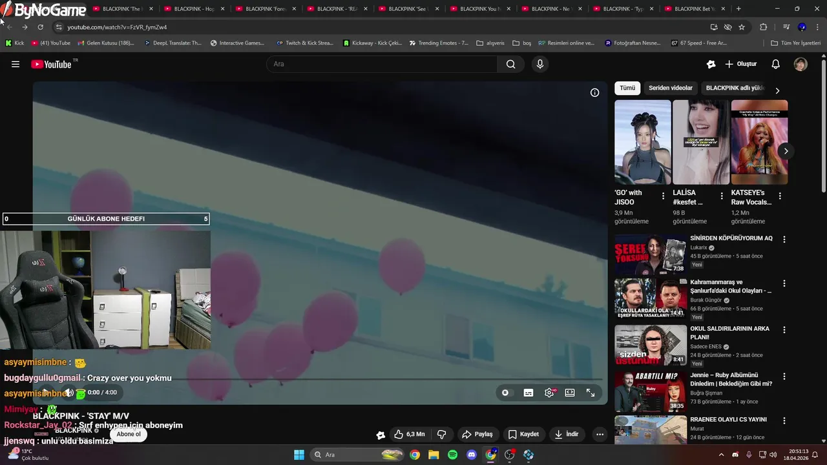This screenshot has width=827, height=465.
Task: Open options for OKUL SALDIRILARININ ARKA PLANI video
Action: (x=784, y=329)
